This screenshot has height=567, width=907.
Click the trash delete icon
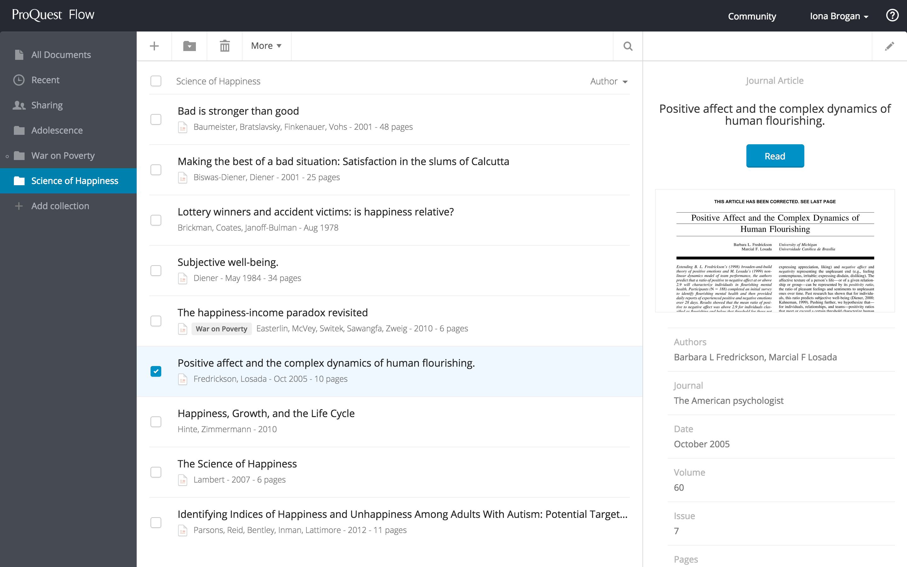click(x=225, y=46)
